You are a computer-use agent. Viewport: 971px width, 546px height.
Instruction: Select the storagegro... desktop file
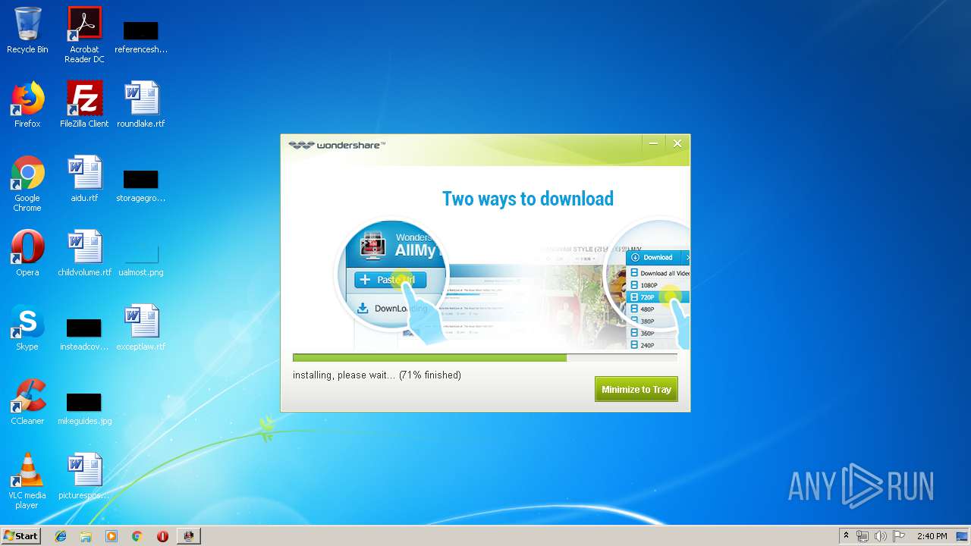coord(141,185)
